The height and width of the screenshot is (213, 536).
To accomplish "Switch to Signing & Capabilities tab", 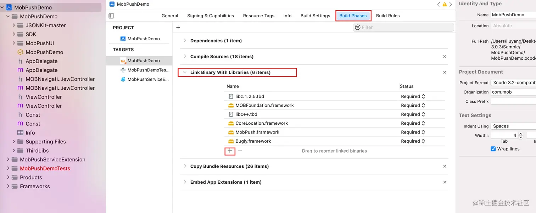I will (211, 16).
